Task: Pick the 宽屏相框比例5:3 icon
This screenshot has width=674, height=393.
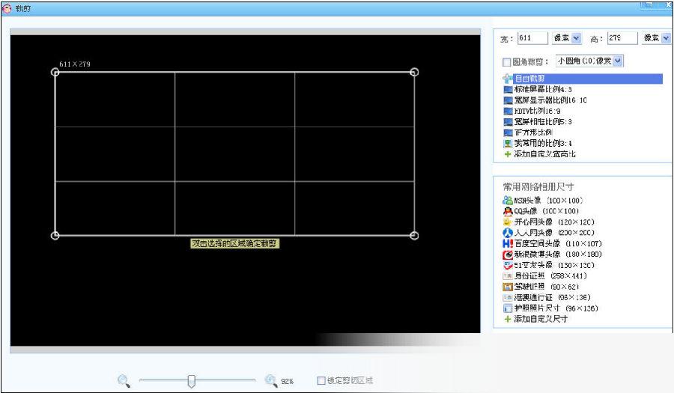Action: click(508, 121)
